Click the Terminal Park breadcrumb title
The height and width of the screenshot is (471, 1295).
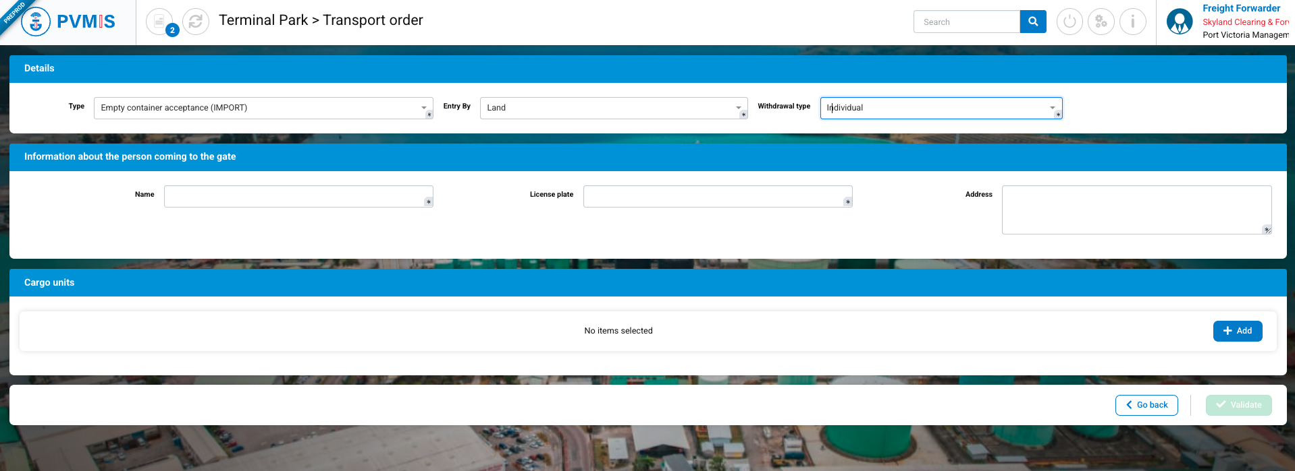click(263, 20)
